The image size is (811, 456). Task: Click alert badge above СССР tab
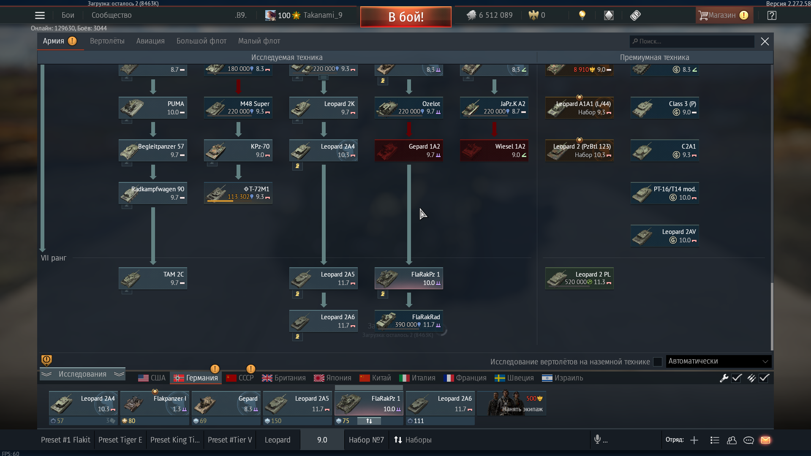(x=250, y=369)
